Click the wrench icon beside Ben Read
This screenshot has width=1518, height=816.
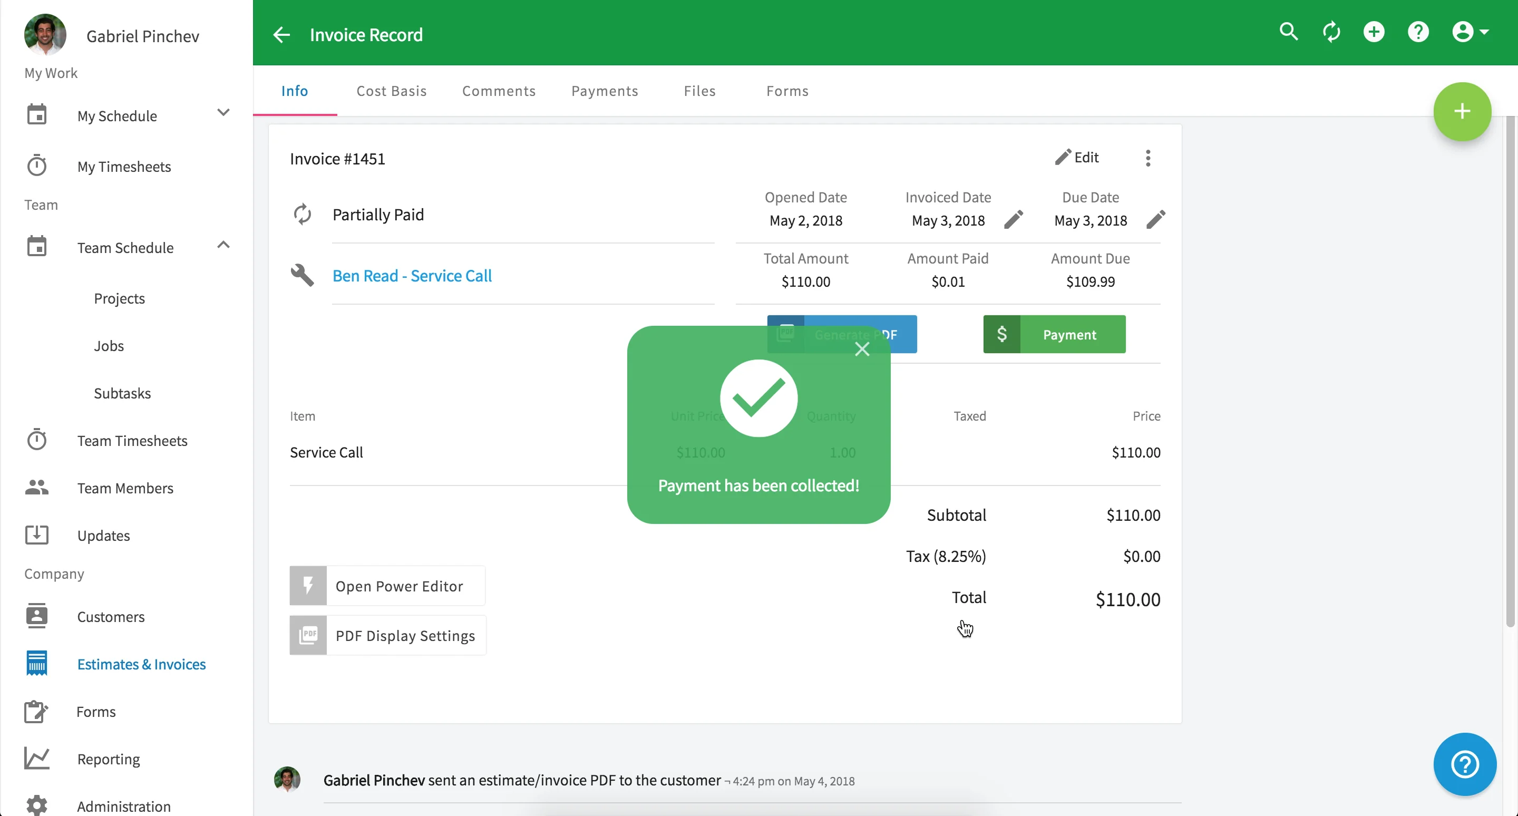[303, 275]
